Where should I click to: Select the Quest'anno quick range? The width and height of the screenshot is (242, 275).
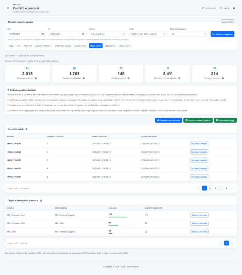(x=110, y=46)
